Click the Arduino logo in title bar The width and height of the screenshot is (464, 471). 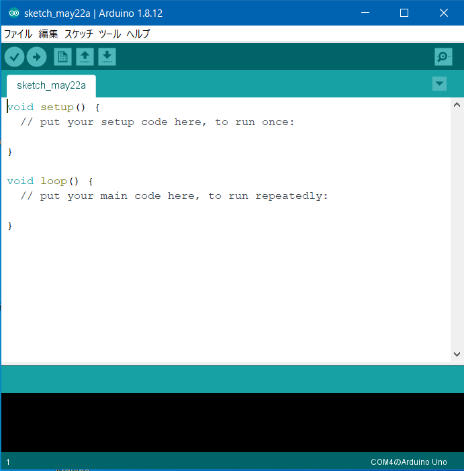point(14,13)
